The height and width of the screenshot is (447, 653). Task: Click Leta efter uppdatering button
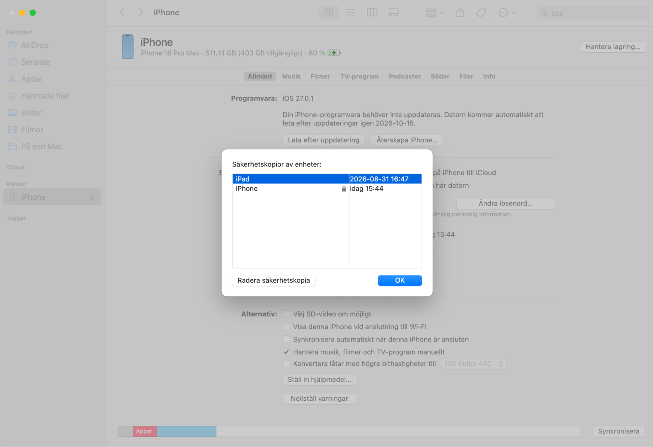click(323, 140)
